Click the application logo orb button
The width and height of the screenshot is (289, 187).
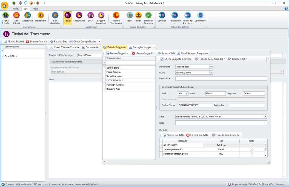coord(4,5)
